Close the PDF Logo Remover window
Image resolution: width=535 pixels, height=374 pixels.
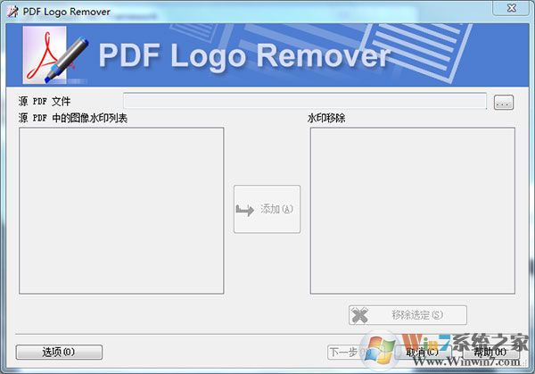tap(511, 7)
